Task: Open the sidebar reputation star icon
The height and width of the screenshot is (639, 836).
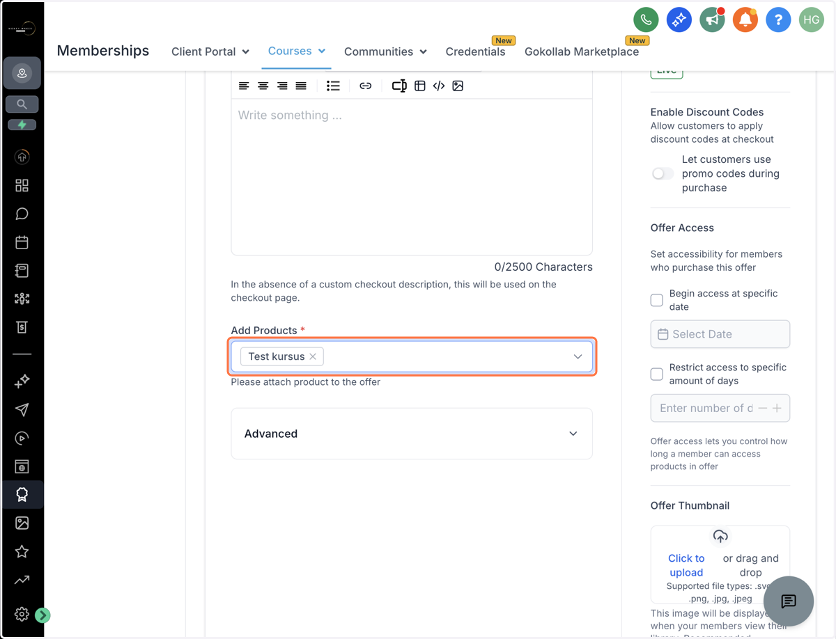Action: tap(22, 551)
